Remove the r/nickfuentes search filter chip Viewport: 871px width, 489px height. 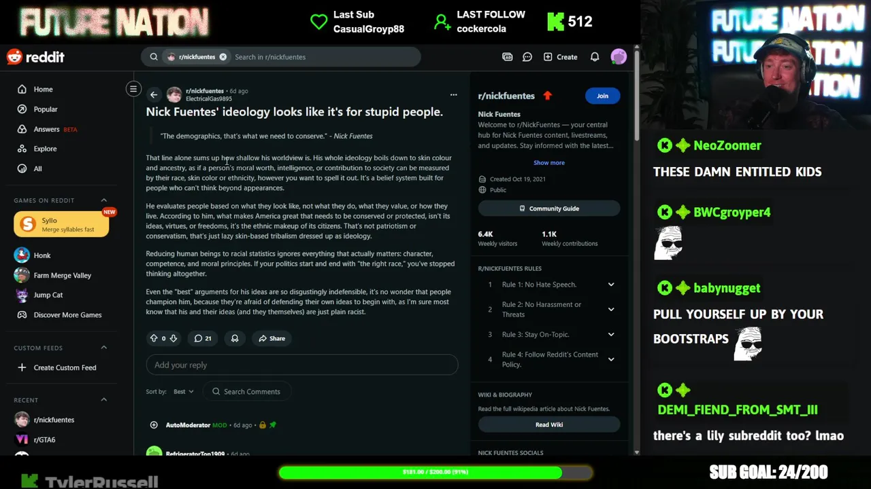[223, 57]
